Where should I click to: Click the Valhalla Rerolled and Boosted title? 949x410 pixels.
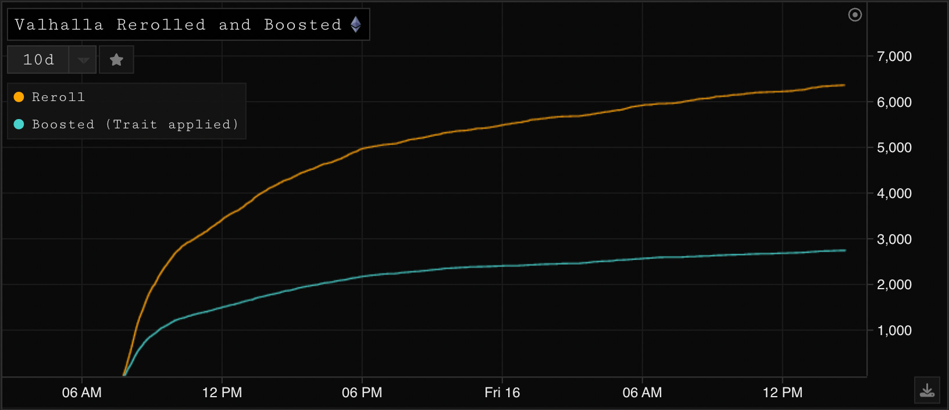pos(178,24)
